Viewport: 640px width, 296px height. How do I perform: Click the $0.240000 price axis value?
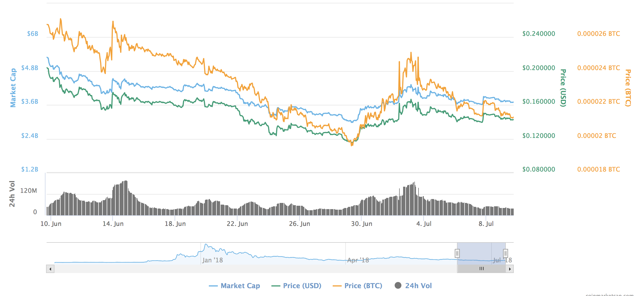pos(539,34)
